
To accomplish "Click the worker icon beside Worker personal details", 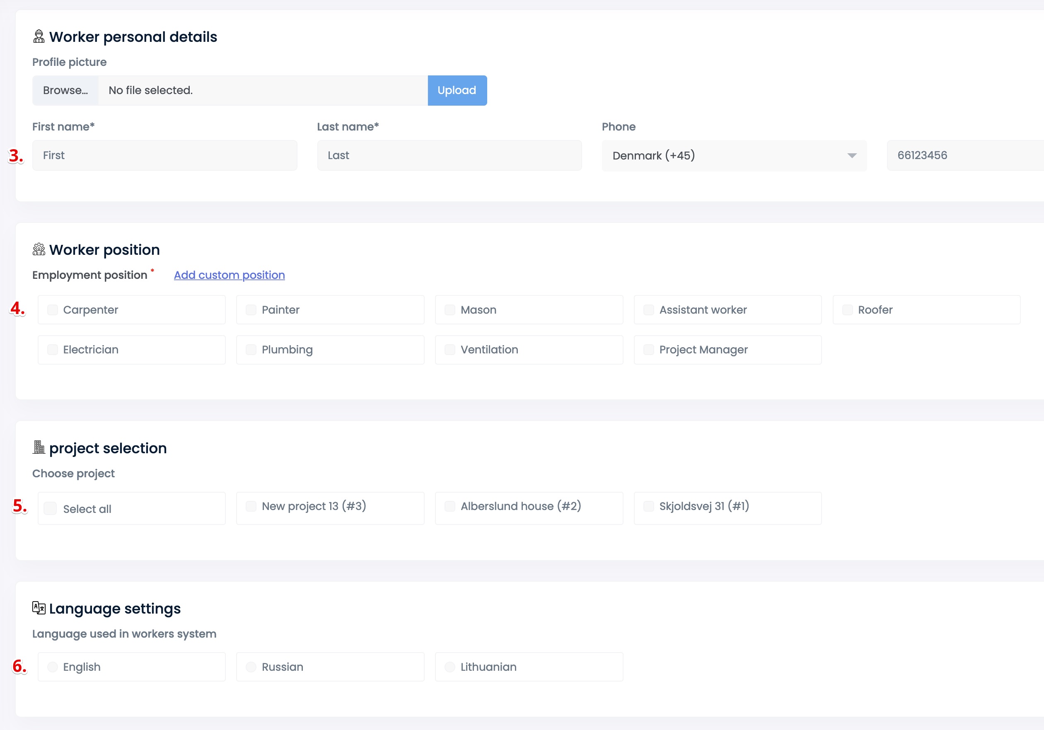I will tap(39, 36).
